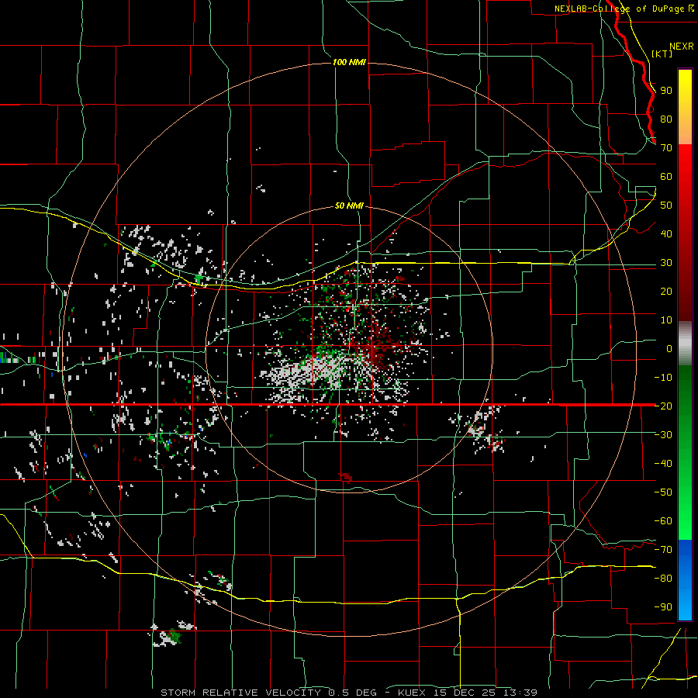Viewport: 698px width, 698px height.
Task: Click the -50 value on velocity scale
Action: pos(663,492)
